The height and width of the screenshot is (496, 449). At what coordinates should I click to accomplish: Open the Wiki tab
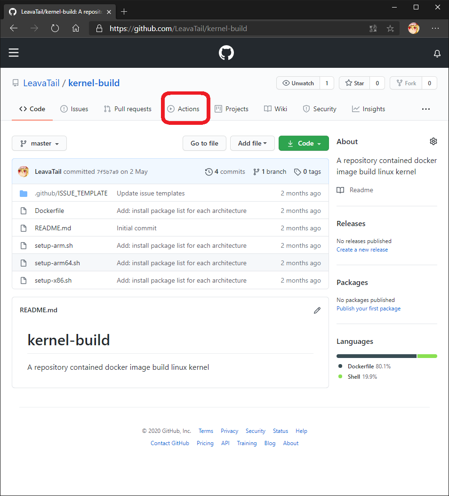click(x=275, y=109)
